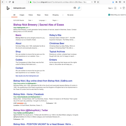Open Bishop Nick Brewery Sacred Ales result
The image size is (126, 126).
click(39, 25)
